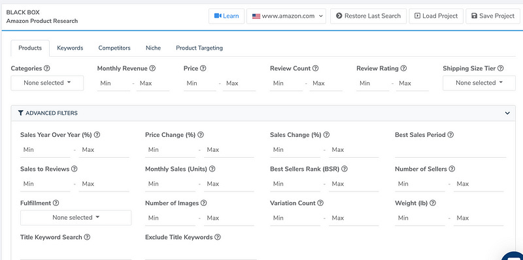Click the Price Min input field
523x260 pixels.
[200, 83]
